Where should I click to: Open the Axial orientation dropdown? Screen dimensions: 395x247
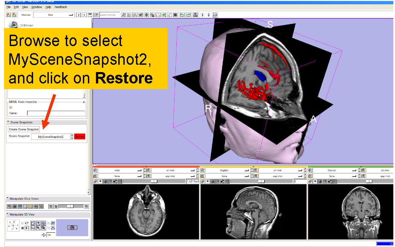coord(121,170)
